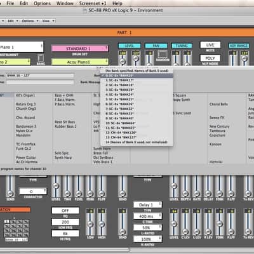
Task: Adjust the RATE slider
Action: click(197, 187)
